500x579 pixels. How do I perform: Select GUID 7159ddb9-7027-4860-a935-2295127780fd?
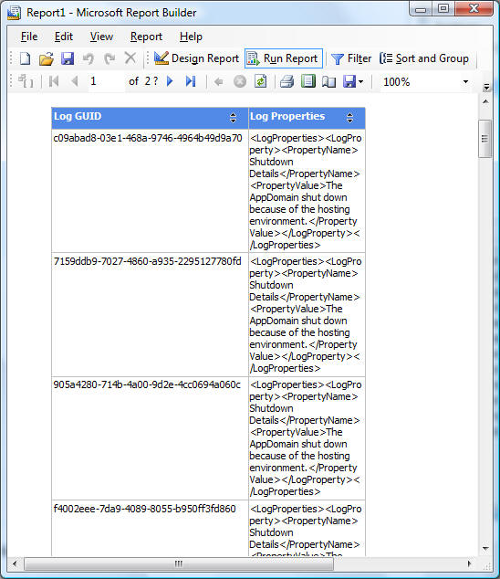[x=148, y=261]
